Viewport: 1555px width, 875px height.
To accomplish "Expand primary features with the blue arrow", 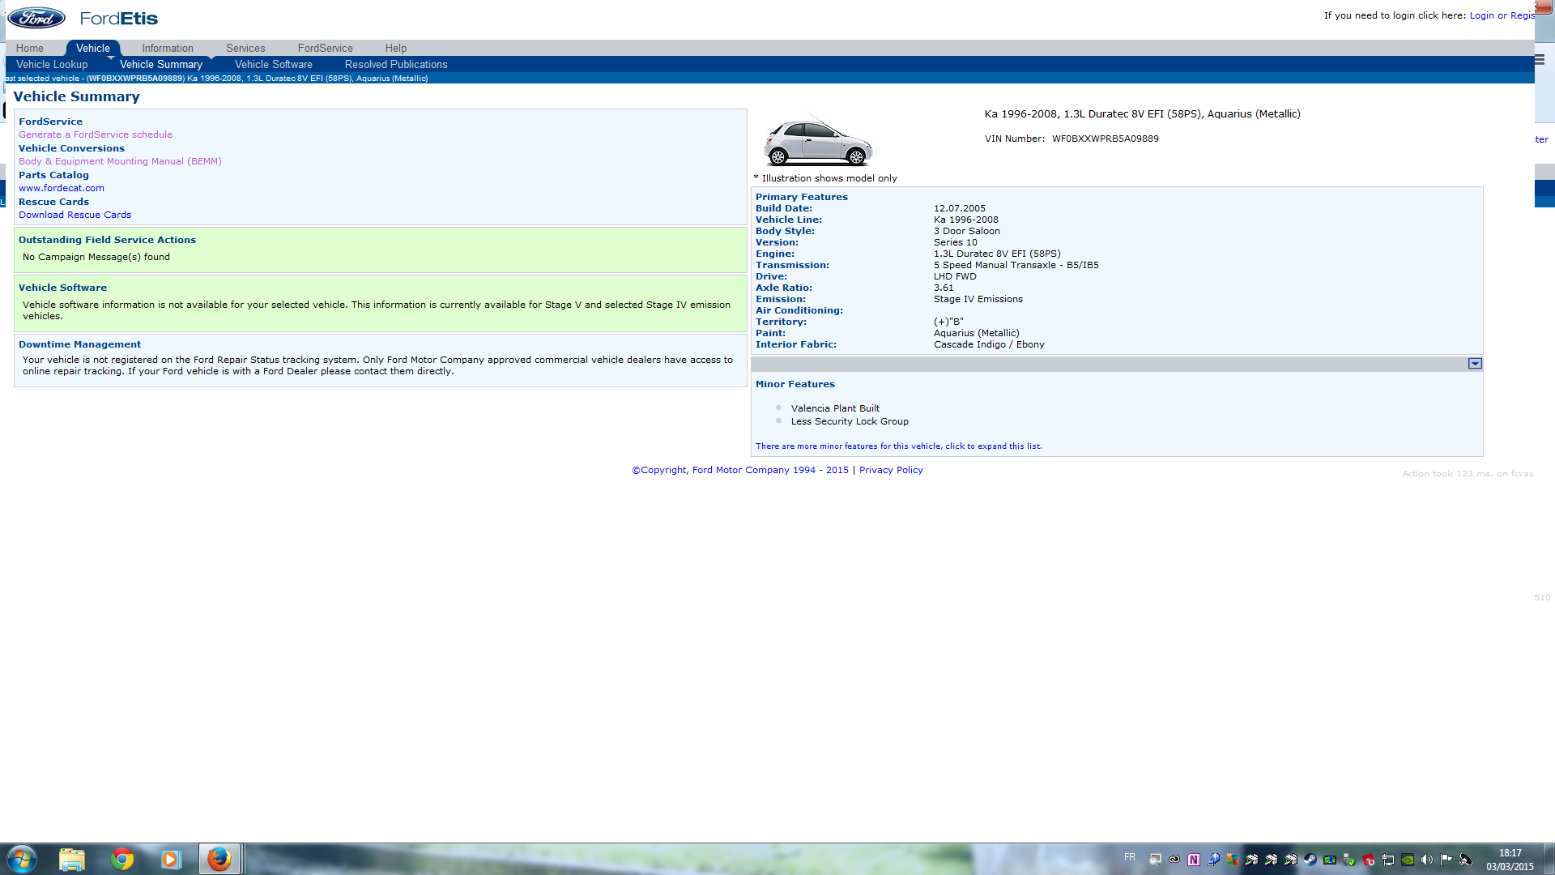I will [1475, 364].
